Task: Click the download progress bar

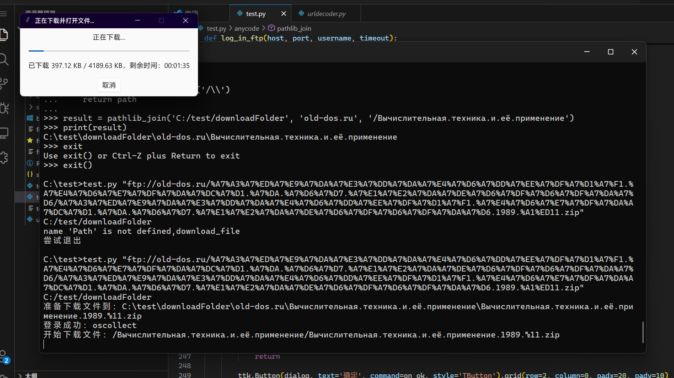Action: [109, 51]
